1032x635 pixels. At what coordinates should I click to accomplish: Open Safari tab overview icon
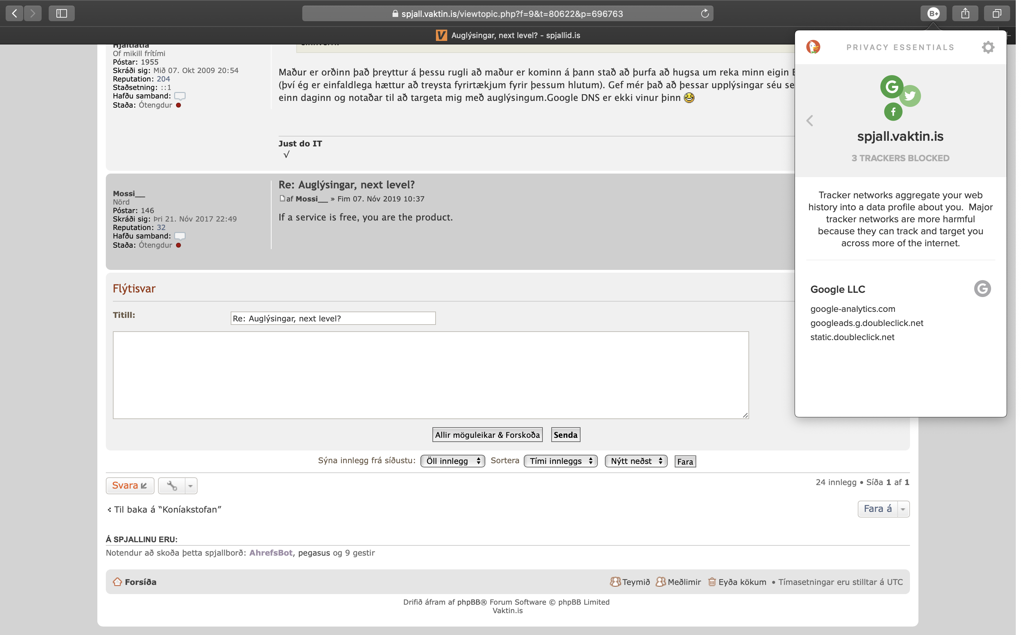[x=997, y=13]
